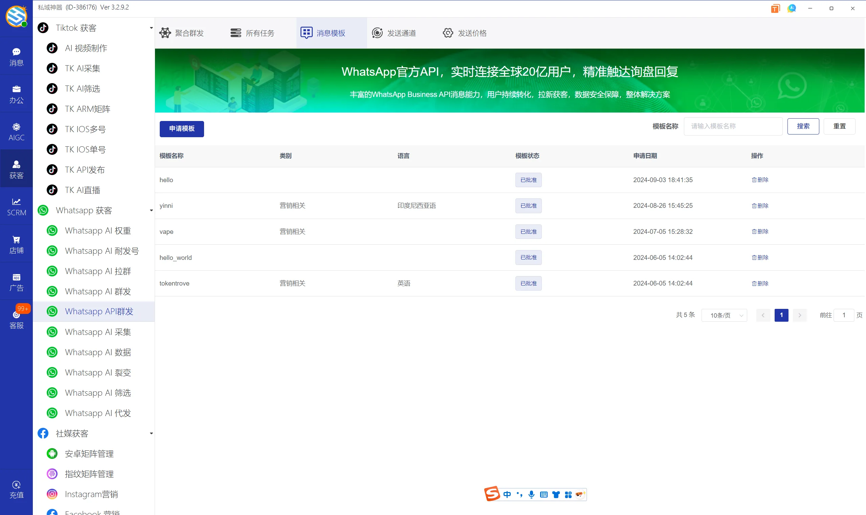The height and width of the screenshot is (515, 866).
Task: Open virtual keyboard icon on input toolbar
Action: [x=543, y=494]
